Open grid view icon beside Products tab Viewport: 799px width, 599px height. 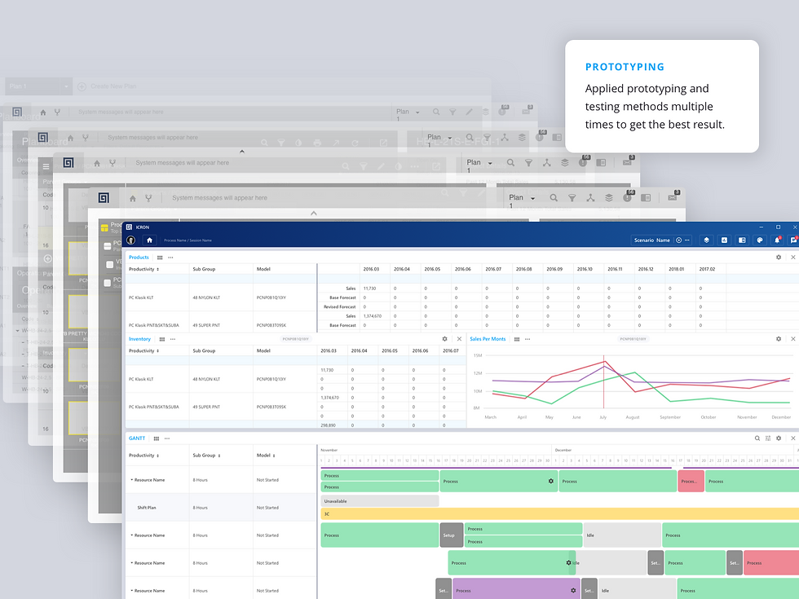[x=160, y=258]
